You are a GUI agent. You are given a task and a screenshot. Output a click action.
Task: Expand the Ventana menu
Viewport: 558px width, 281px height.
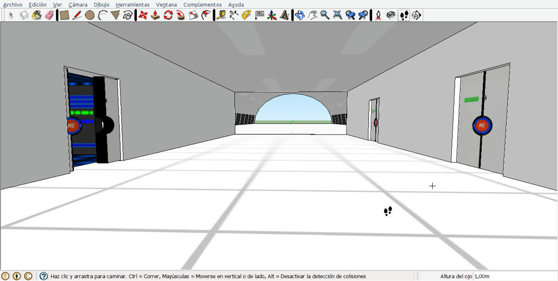click(167, 4)
